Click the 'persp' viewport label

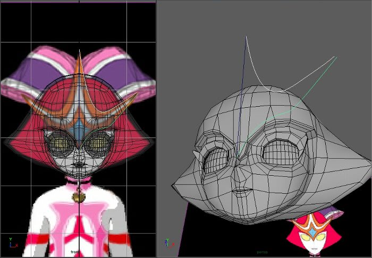click(x=262, y=252)
